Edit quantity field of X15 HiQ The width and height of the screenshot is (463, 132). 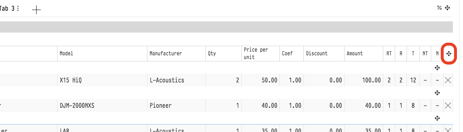click(x=223, y=80)
